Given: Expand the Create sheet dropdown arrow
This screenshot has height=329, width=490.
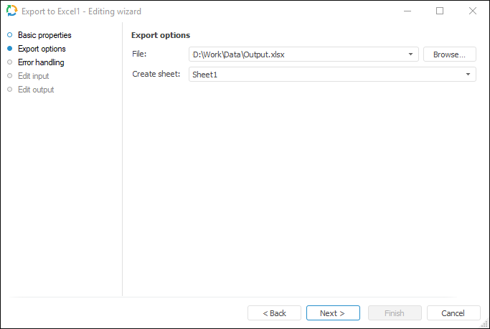Looking at the screenshot, I should tap(468, 75).
